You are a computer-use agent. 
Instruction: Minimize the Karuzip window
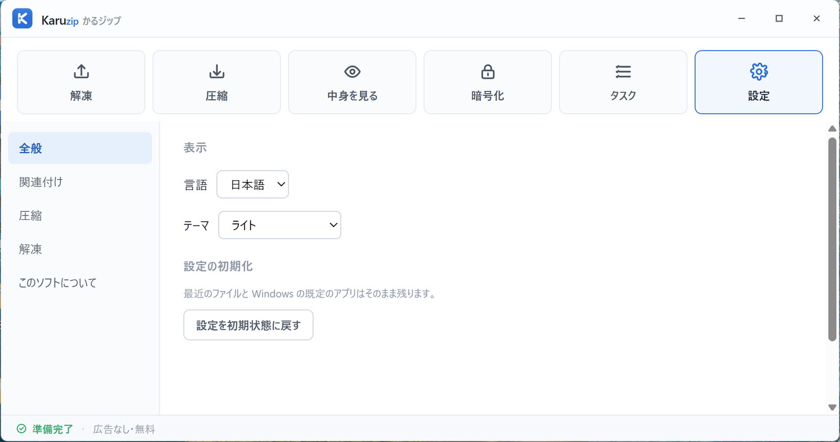[x=741, y=18]
